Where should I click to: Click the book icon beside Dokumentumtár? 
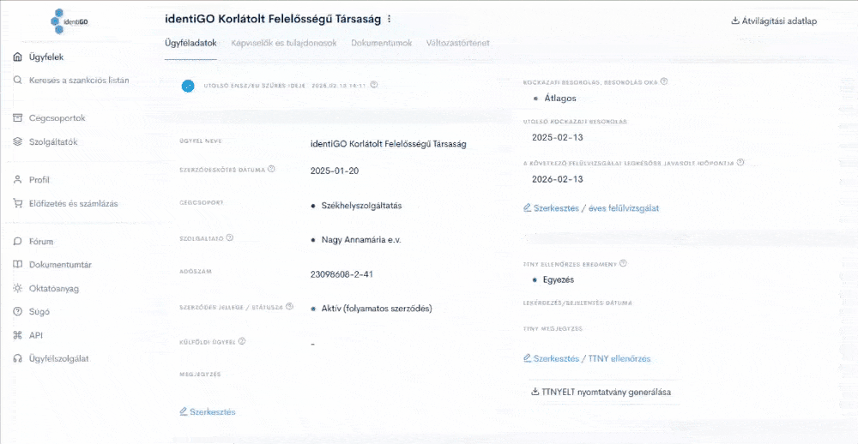(17, 265)
